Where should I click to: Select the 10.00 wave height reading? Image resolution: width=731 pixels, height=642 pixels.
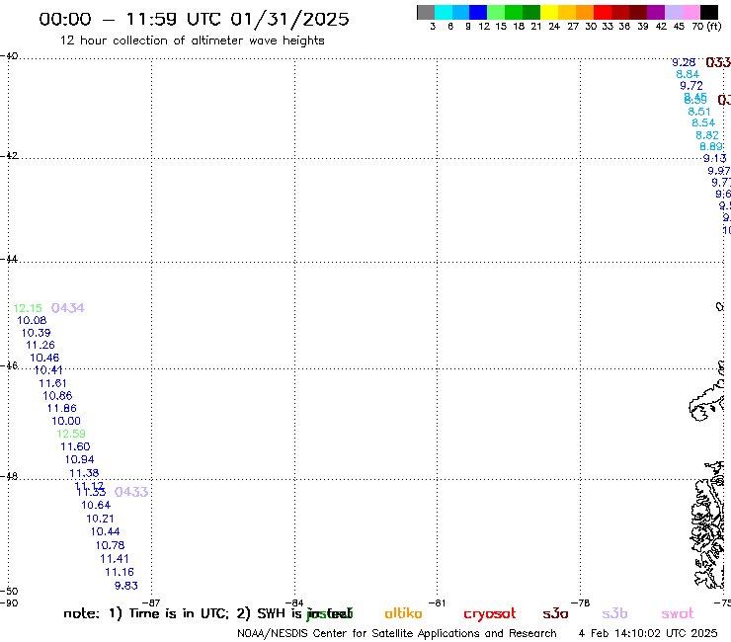coord(66,421)
